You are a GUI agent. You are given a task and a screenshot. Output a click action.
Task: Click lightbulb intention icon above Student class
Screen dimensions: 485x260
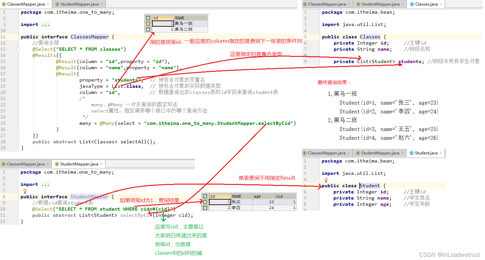pos(326,180)
